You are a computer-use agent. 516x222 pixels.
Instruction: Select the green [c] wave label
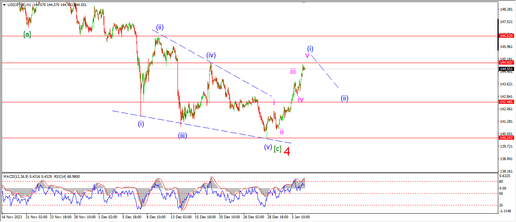[x=277, y=149]
